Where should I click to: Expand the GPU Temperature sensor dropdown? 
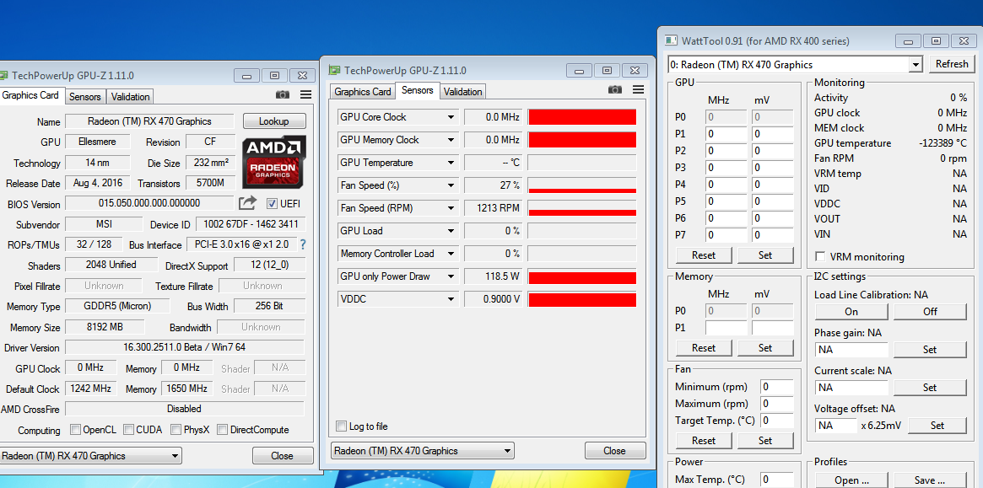point(451,163)
